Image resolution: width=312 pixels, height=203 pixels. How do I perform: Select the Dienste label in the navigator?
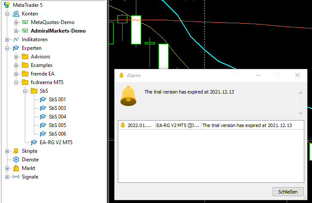tap(30, 160)
